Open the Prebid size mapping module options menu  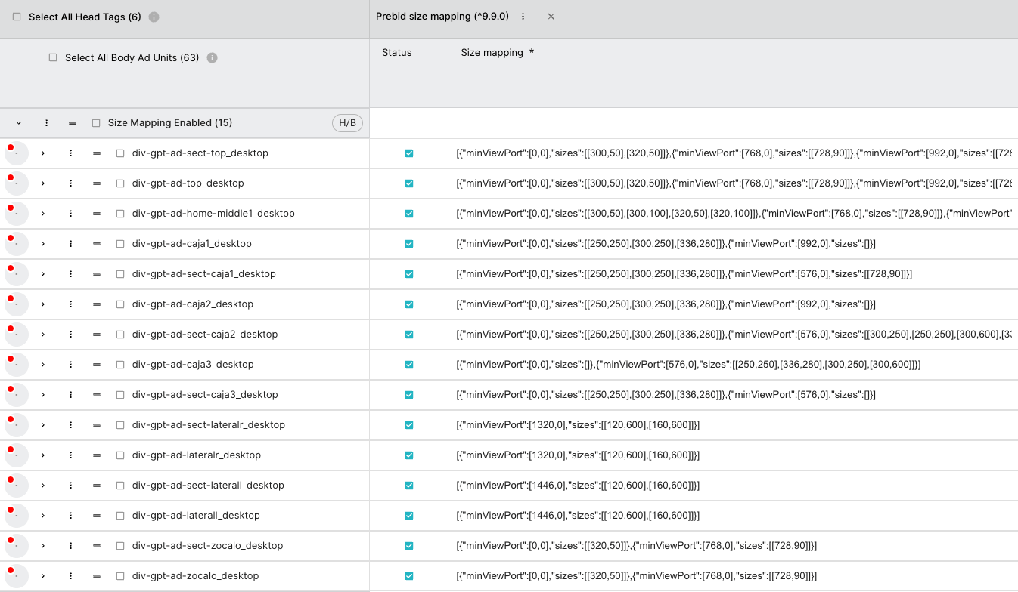point(523,16)
